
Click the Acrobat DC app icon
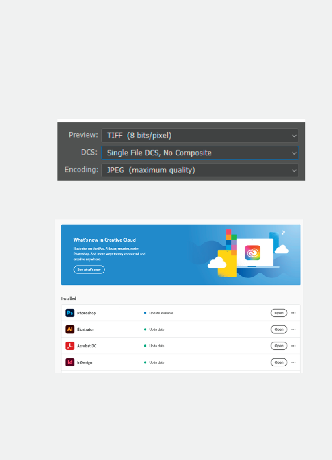70,346
